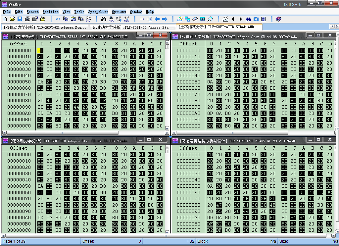Click scroll-up arrow in the ATIR.STRAP window
339x246 pixels.
pyautogui.click(x=167, y=42)
